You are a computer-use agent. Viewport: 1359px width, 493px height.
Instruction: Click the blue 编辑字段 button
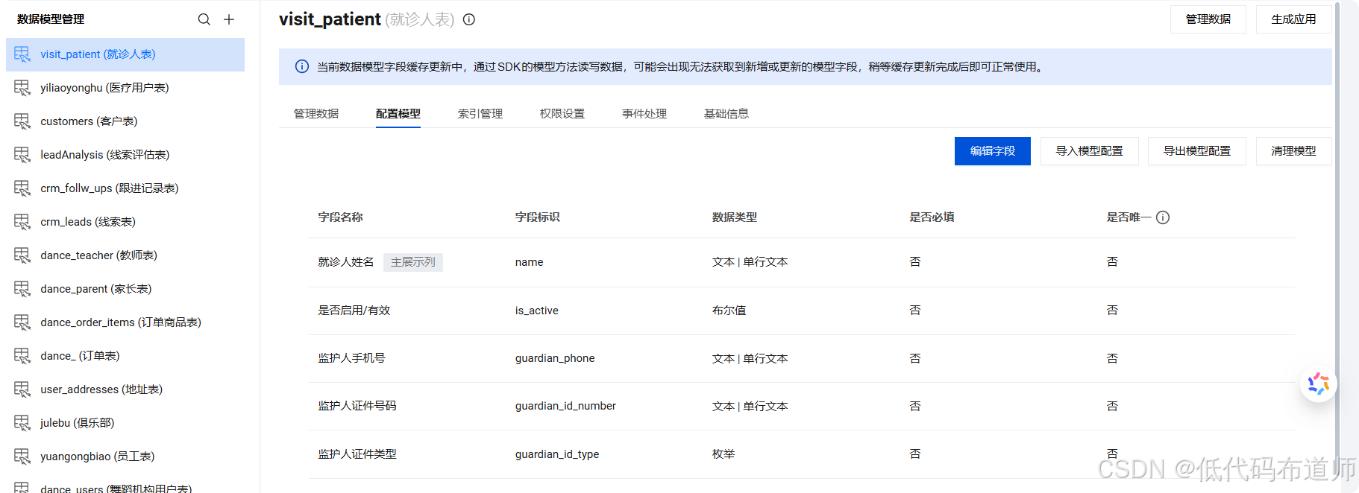click(x=993, y=151)
